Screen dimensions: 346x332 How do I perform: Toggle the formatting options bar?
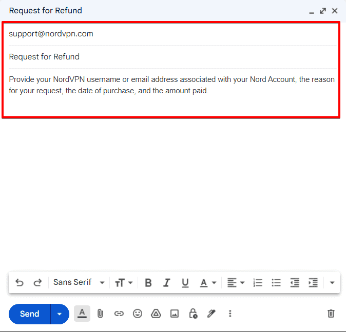coord(82,314)
